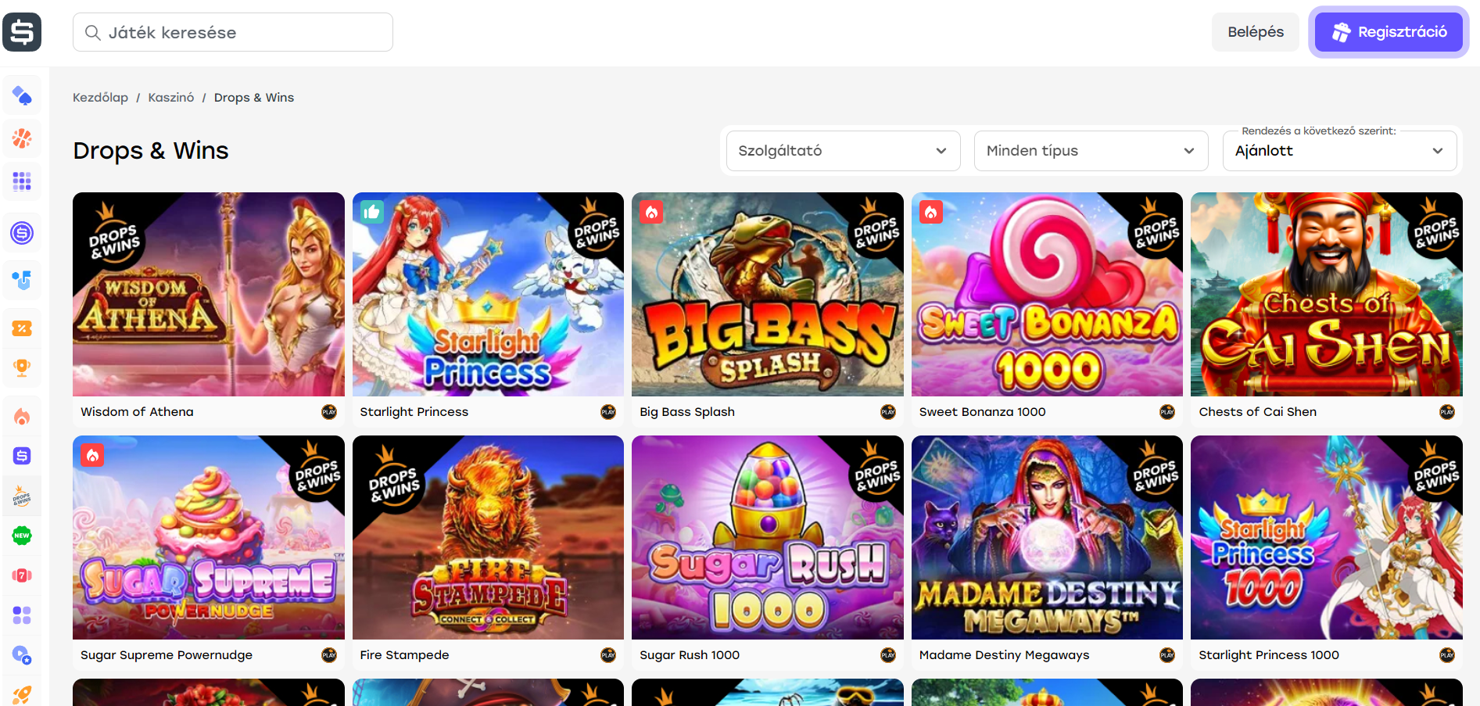This screenshot has height=706, width=1480.
Task: Click the 'Starlight Princess' title text
Action: [414, 412]
